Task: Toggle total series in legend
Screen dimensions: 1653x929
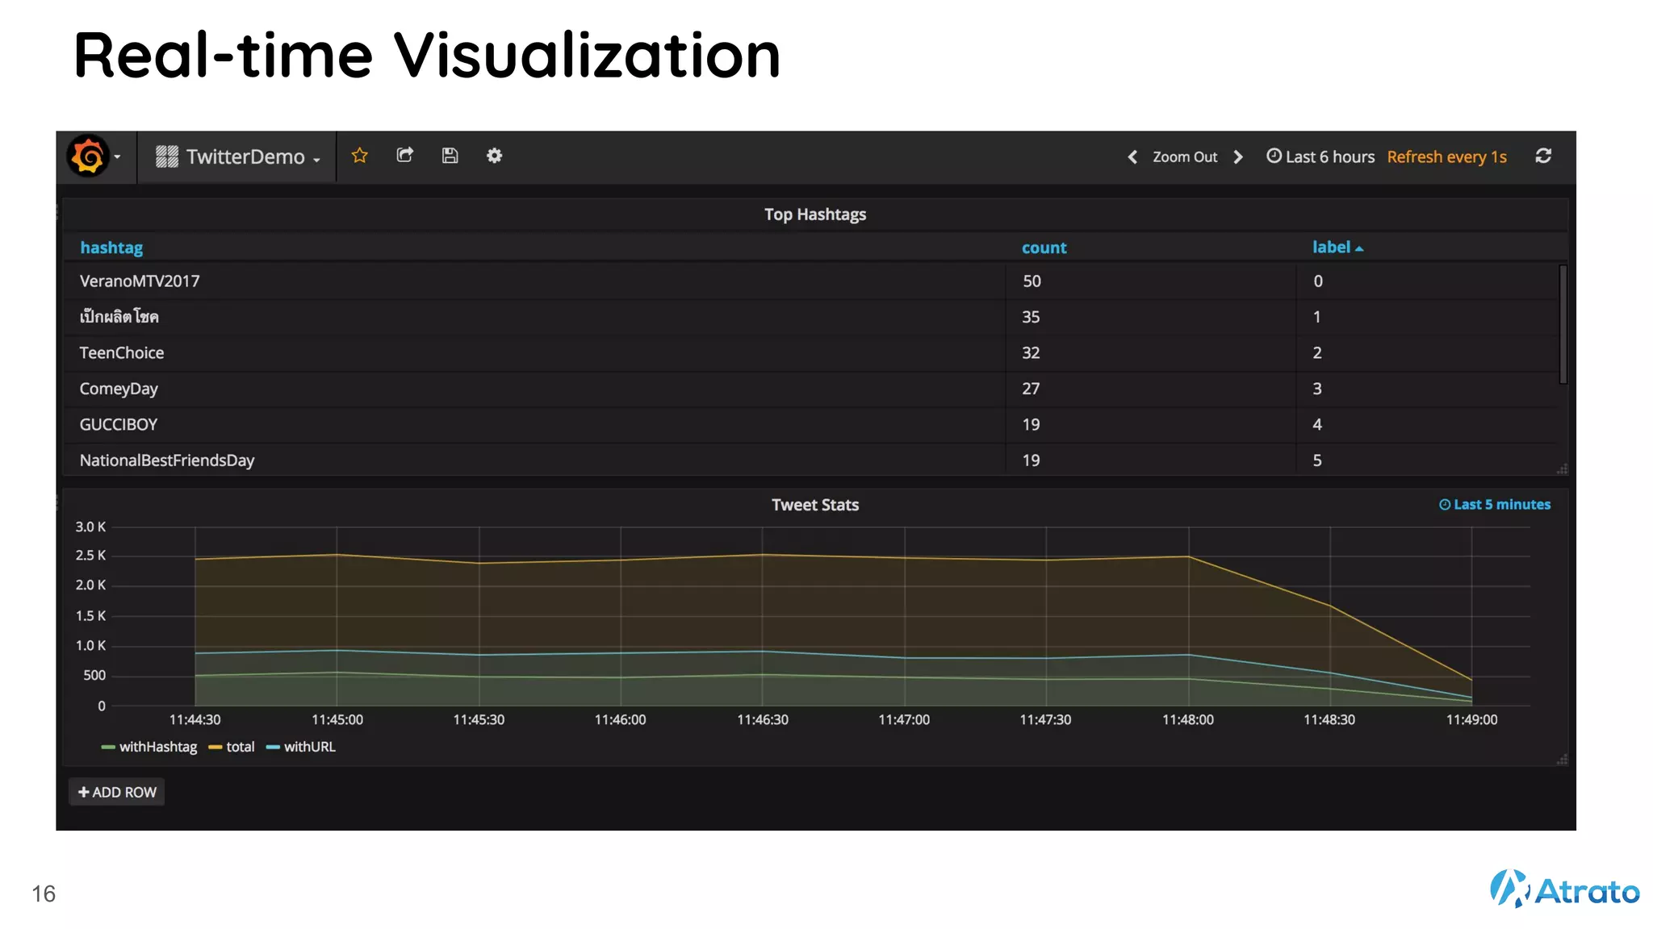Action: tap(240, 747)
